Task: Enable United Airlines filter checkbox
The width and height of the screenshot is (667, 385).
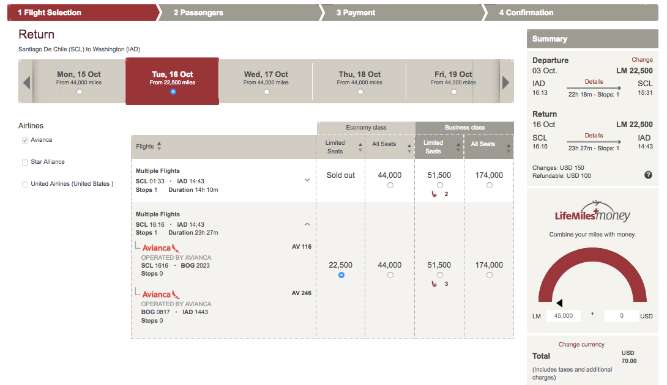Action: click(x=25, y=185)
